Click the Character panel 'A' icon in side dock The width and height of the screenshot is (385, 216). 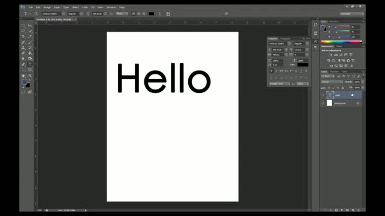(315, 41)
